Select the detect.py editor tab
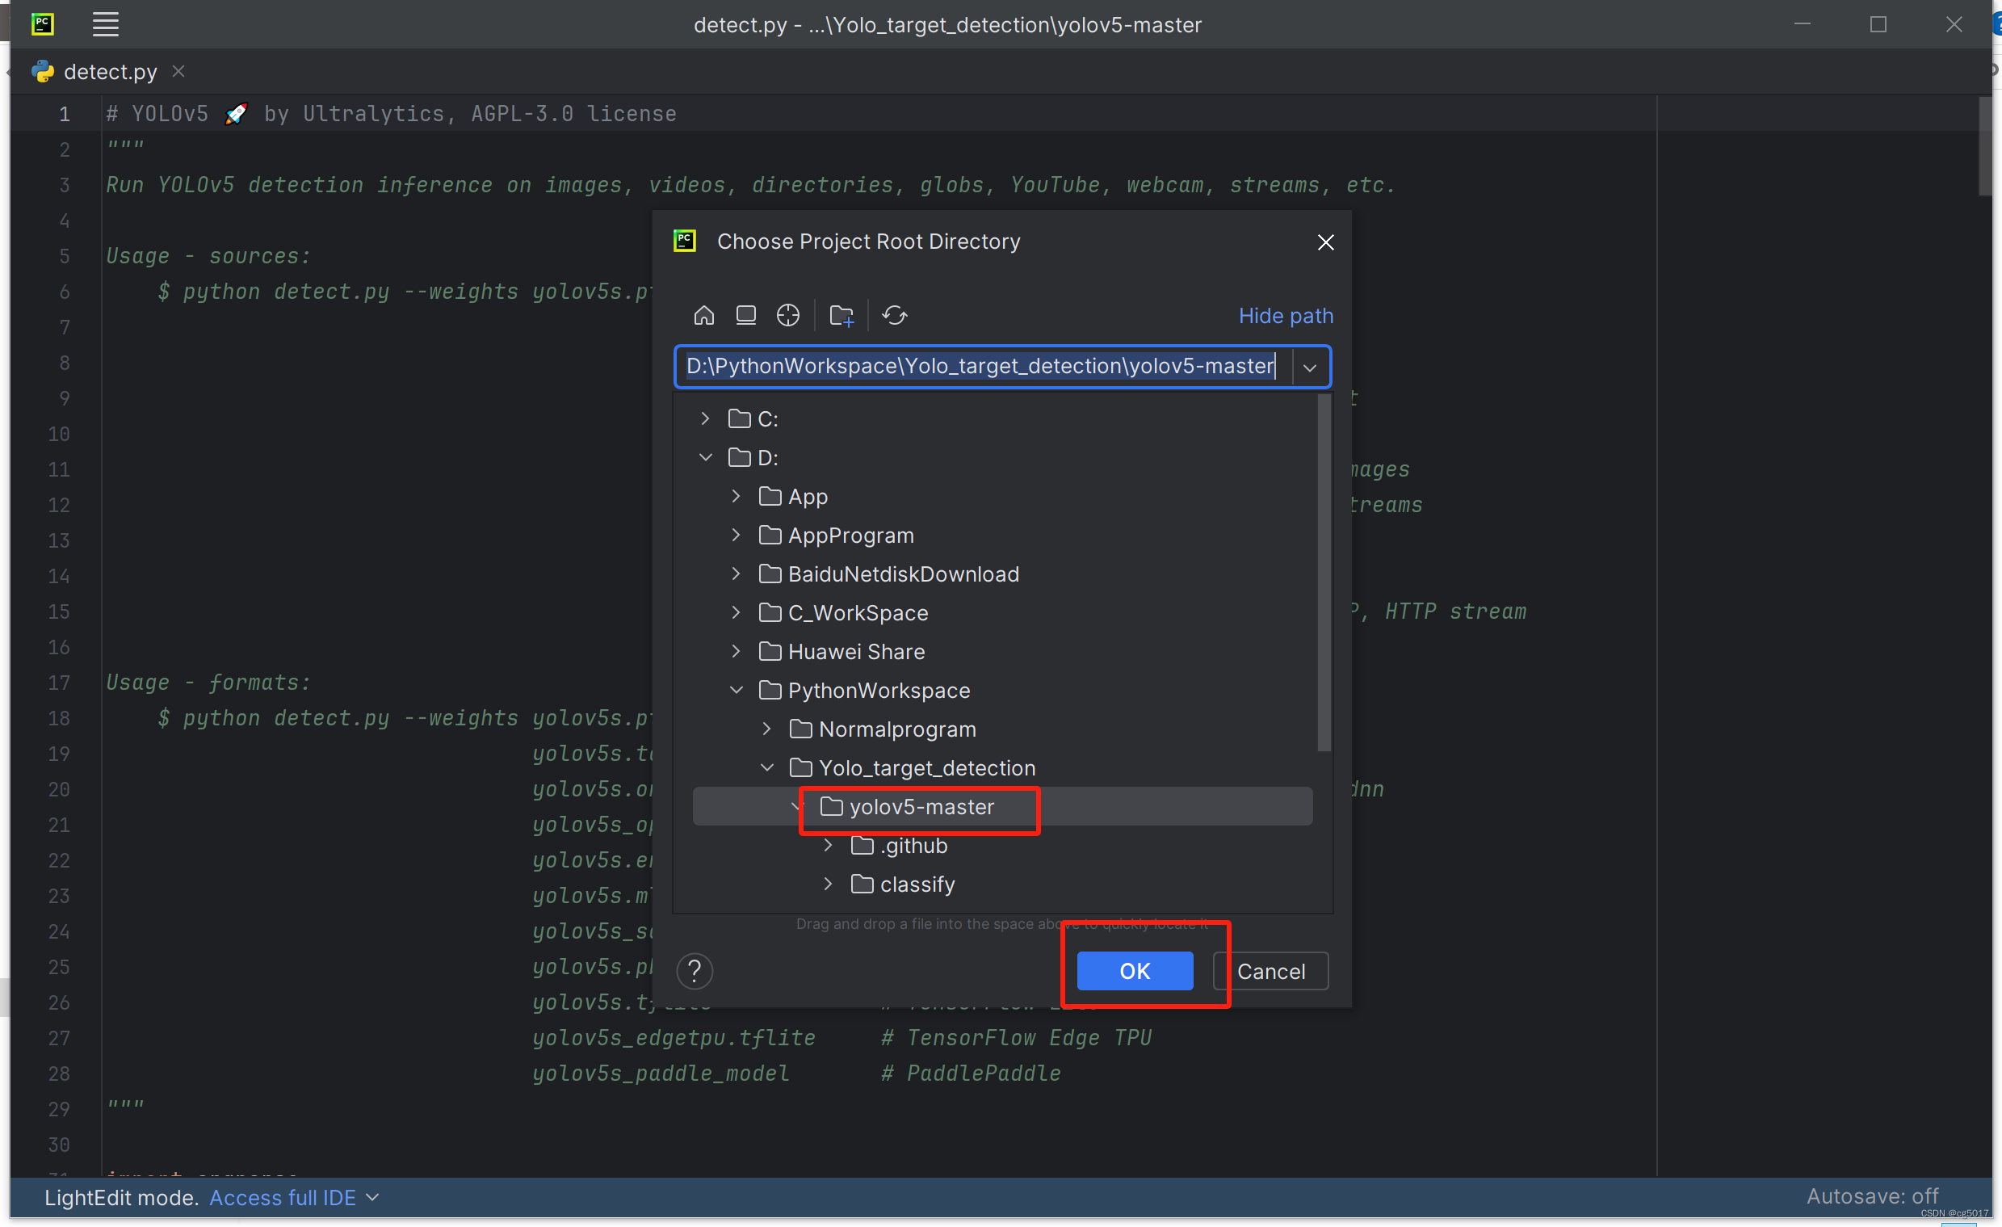The image size is (2002, 1227). coord(110,72)
